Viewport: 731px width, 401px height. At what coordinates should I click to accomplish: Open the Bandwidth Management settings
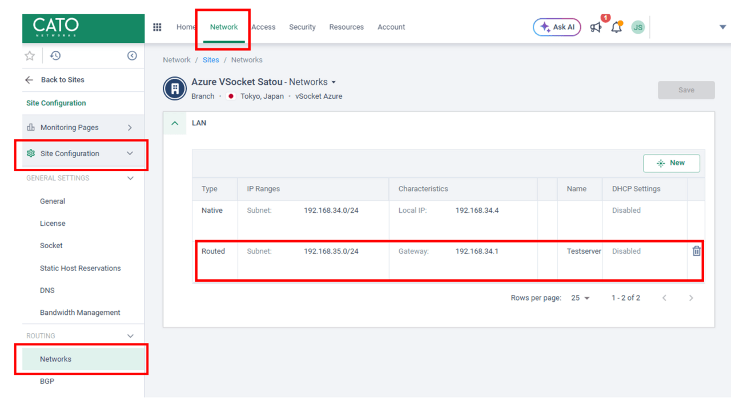pyautogui.click(x=80, y=313)
